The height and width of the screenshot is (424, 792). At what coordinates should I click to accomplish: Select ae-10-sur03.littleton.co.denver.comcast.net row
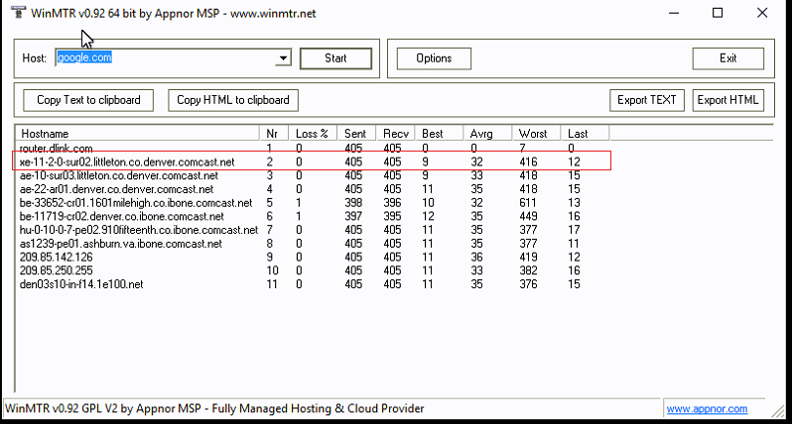pyautogui.click(x=313, y=175)
